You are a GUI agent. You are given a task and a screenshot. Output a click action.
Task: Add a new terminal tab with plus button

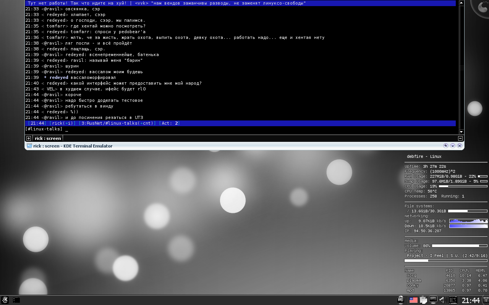coord(29,138)
